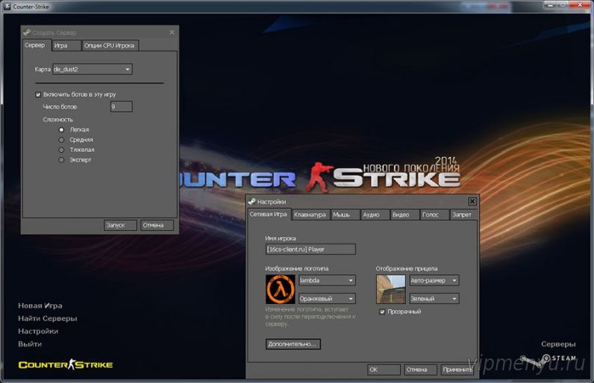Click the Имя игрока name field
This screenshot has height=383, width=594.
point(310,249)
